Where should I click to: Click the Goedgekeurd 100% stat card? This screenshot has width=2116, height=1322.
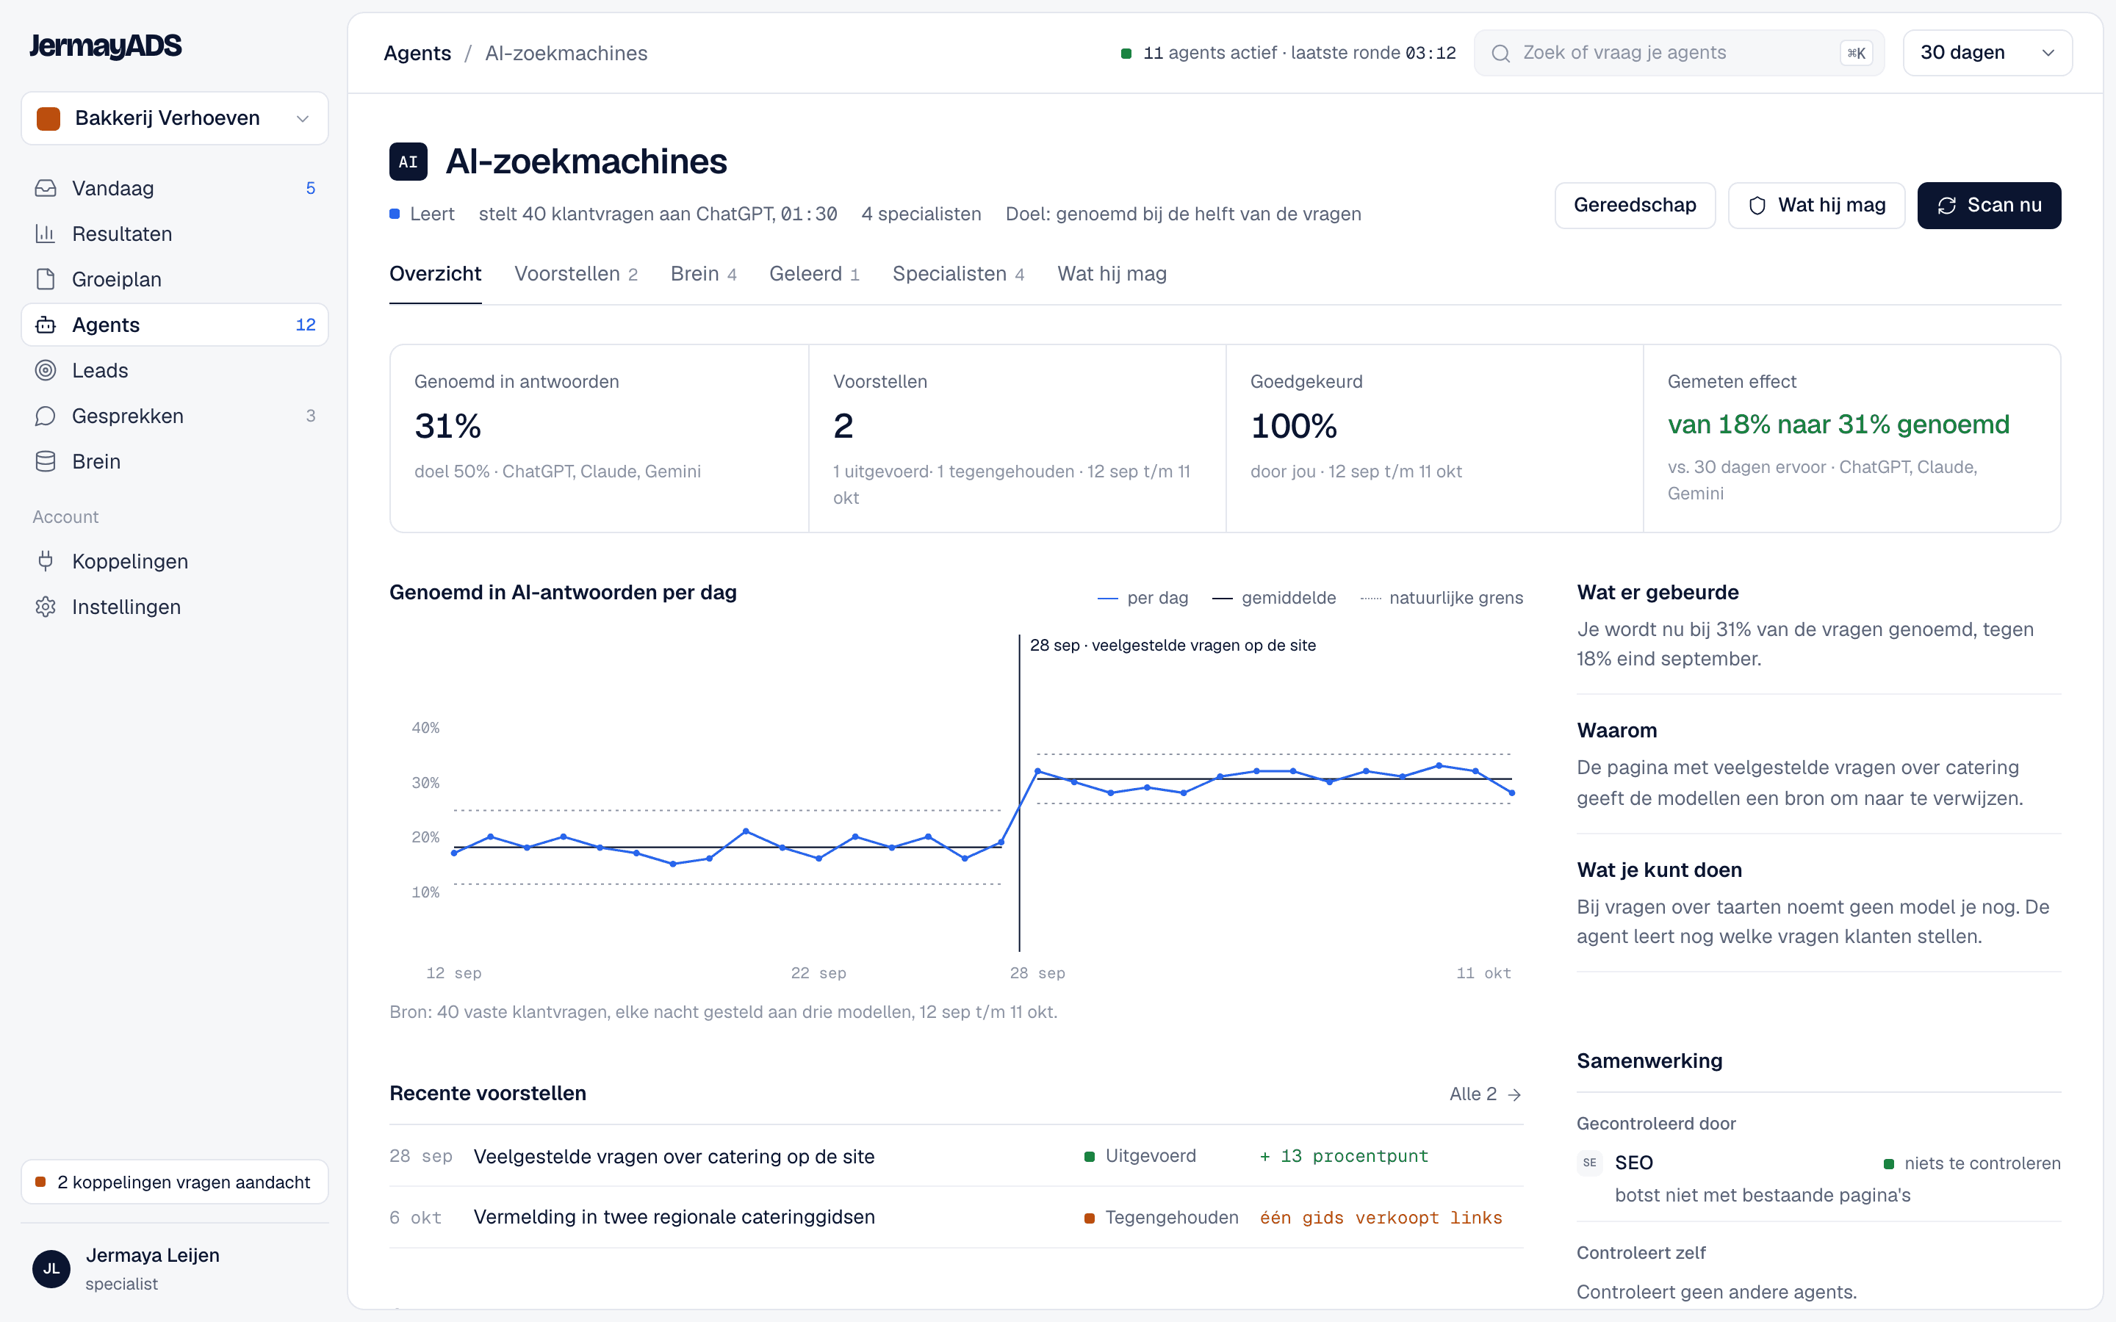[x=1434, y=438]
